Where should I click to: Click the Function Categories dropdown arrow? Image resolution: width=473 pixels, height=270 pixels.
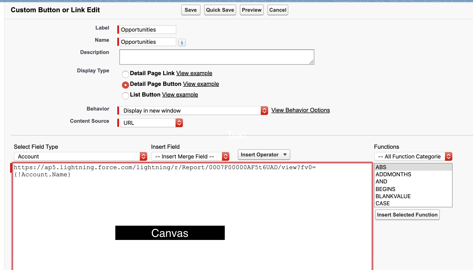point(449,156)
